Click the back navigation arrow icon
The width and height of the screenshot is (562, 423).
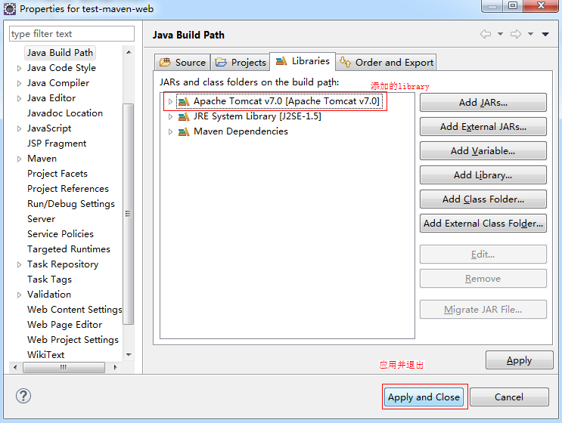pyautogui.click(x=486, y=34)
